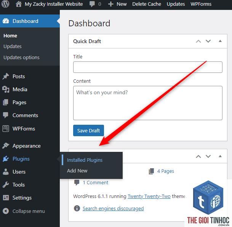Open Posts in the sidebar
This screenshot has height=227, width=232.
click(x=19, y=76)
